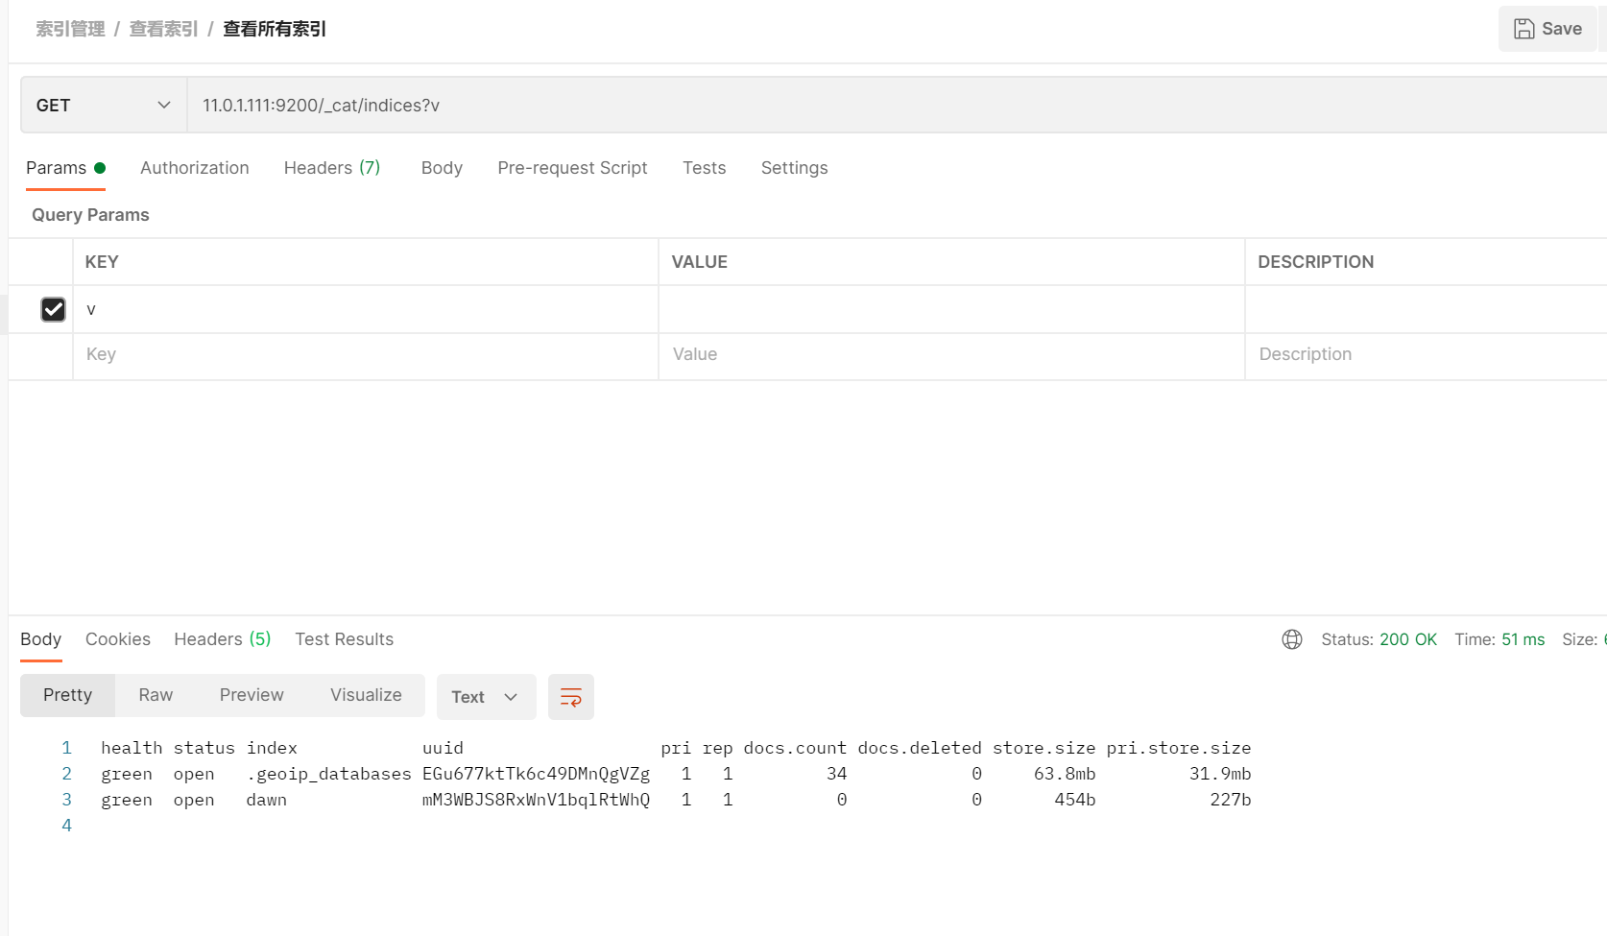
Task: Click the 51 ms time value
Action: pyautogui.click(x=1523, y=639)
